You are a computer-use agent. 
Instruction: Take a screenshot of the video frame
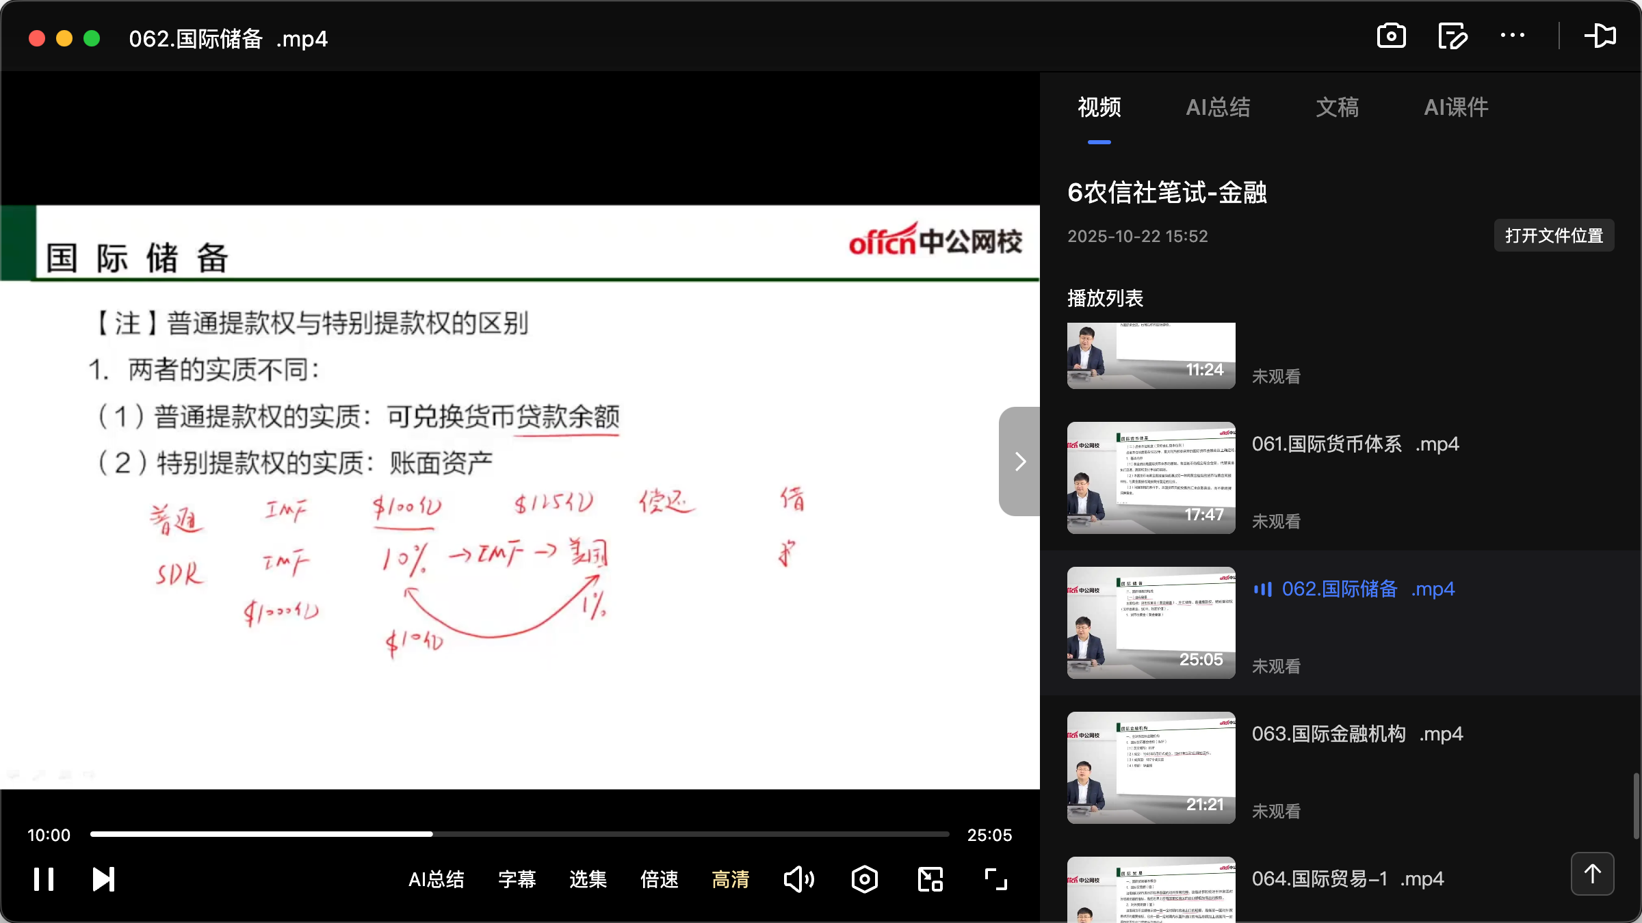(1391, 36)
